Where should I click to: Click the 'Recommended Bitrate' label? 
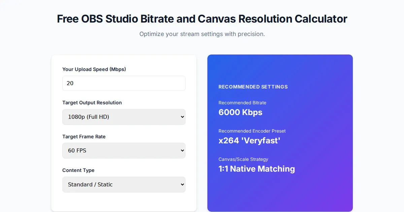pyautogui.click(x=242, y=103)
